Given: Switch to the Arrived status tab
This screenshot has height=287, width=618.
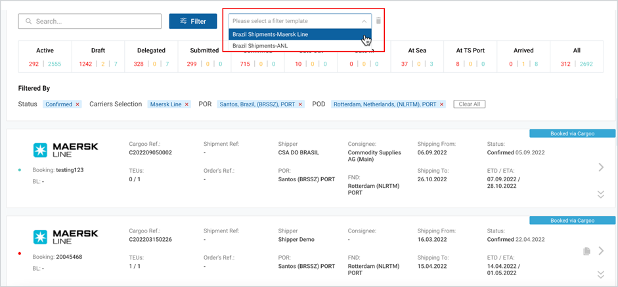Looking at the screenshot, I should 523,56.
